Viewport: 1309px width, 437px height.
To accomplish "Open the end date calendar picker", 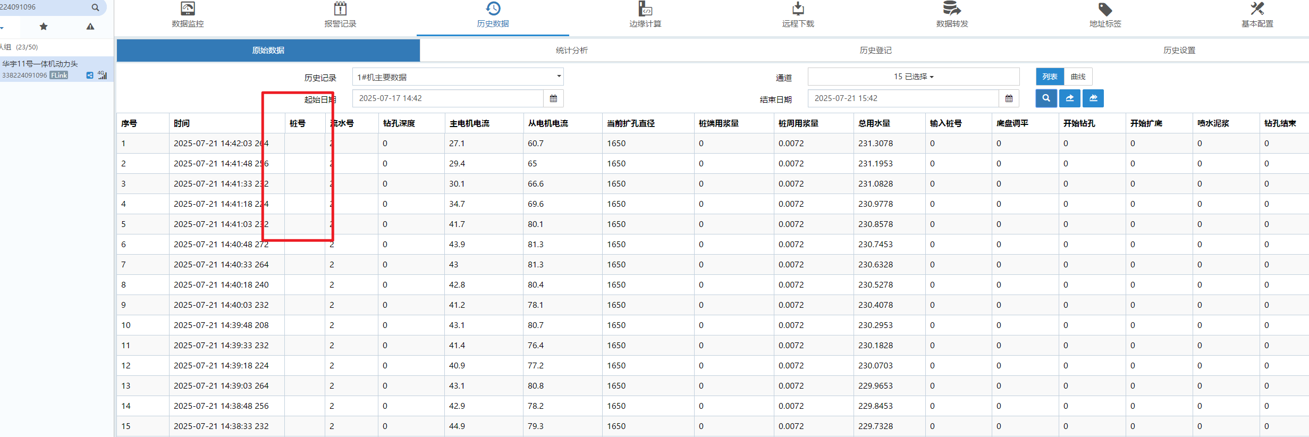I will point(1009,98).
